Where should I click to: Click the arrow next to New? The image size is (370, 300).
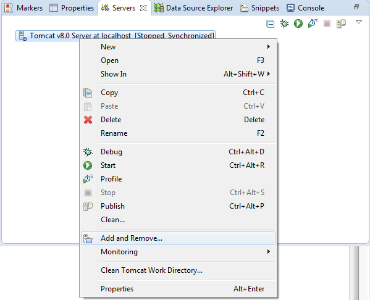269,47
